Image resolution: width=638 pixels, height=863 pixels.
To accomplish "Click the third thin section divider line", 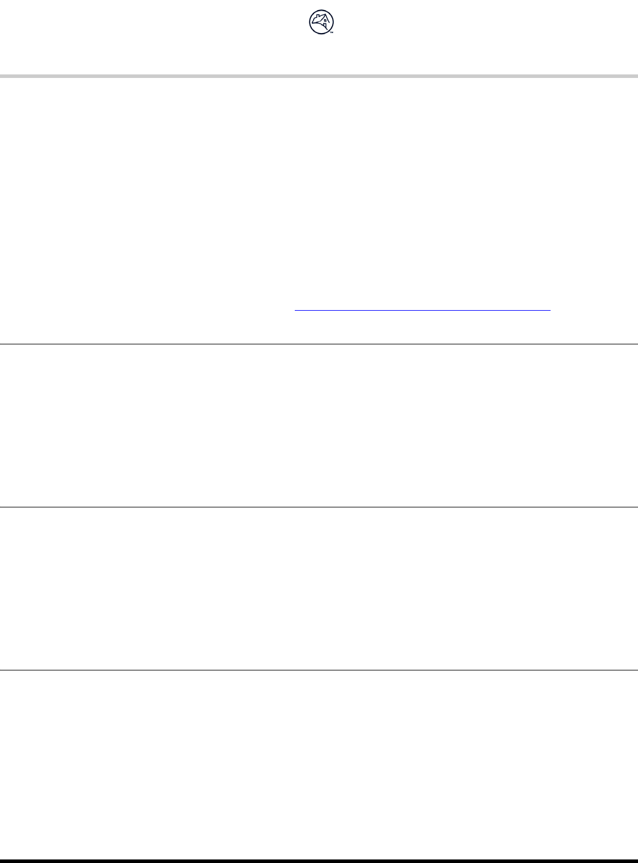I will pyautogui.click(x=319, y=670).
